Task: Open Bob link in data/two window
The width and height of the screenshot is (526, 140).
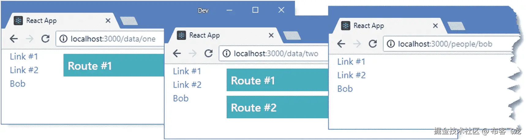Action: (x=181, y=98)
